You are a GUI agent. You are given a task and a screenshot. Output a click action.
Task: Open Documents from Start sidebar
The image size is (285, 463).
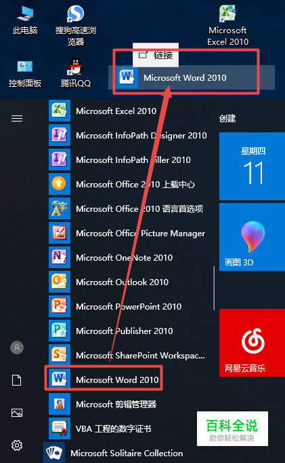click(x=17, y=380)
